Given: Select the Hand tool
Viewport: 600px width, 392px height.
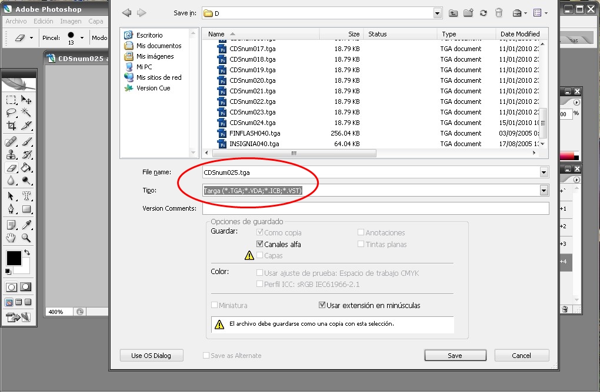Looking at the screenshot, I should point(11,238).
